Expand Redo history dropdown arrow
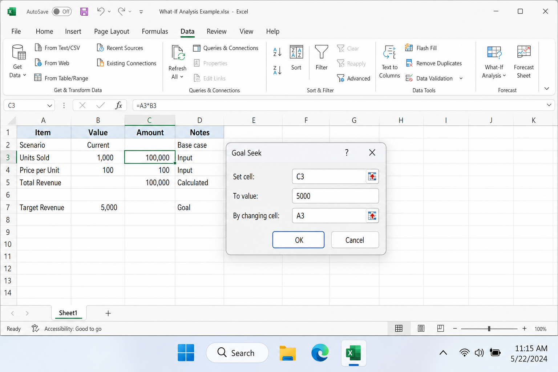This screenshot has height=372, width=558. click(x=130, y=12)
